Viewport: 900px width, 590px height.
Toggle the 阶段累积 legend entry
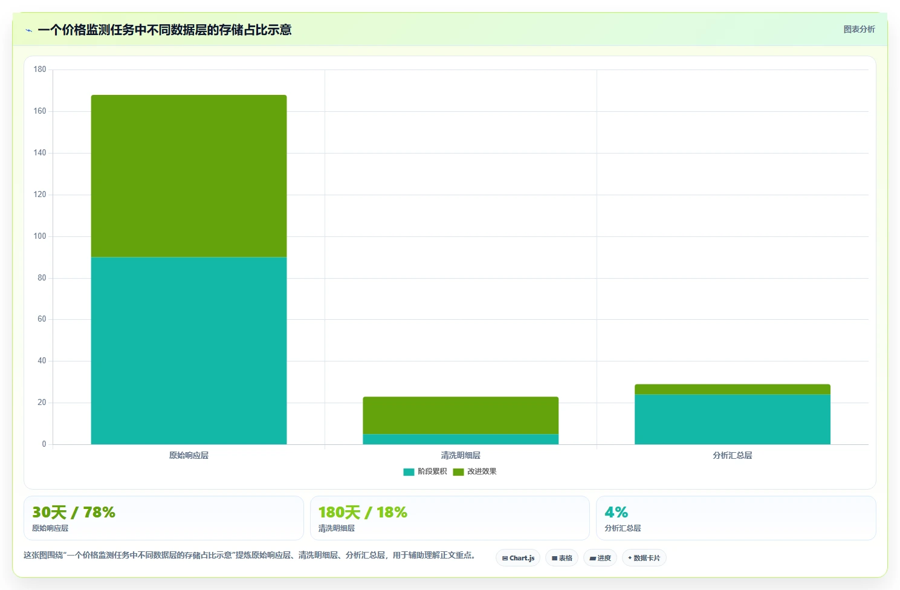tap(425, 472)
